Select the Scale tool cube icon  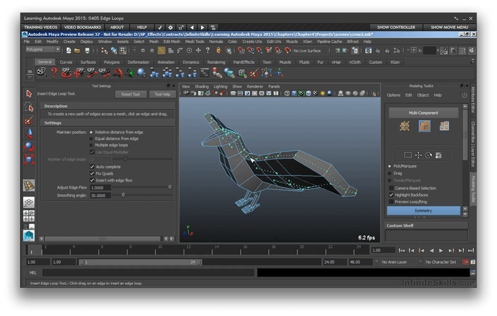[x=29, y=159]
